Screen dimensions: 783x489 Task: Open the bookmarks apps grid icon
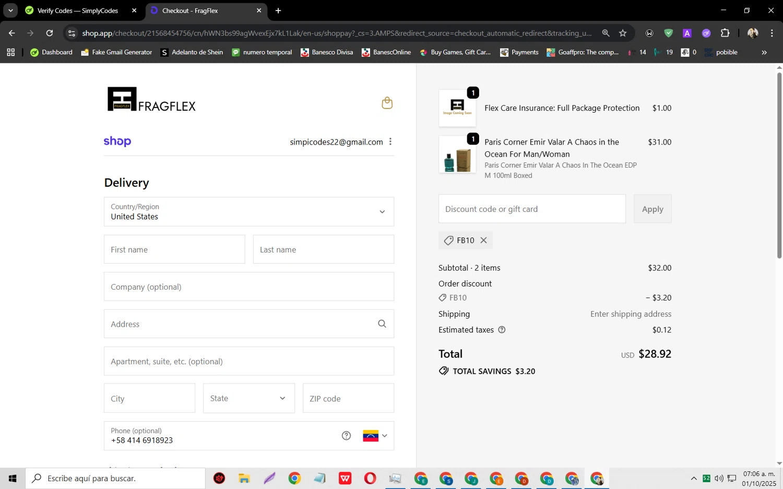click(10, 52)
